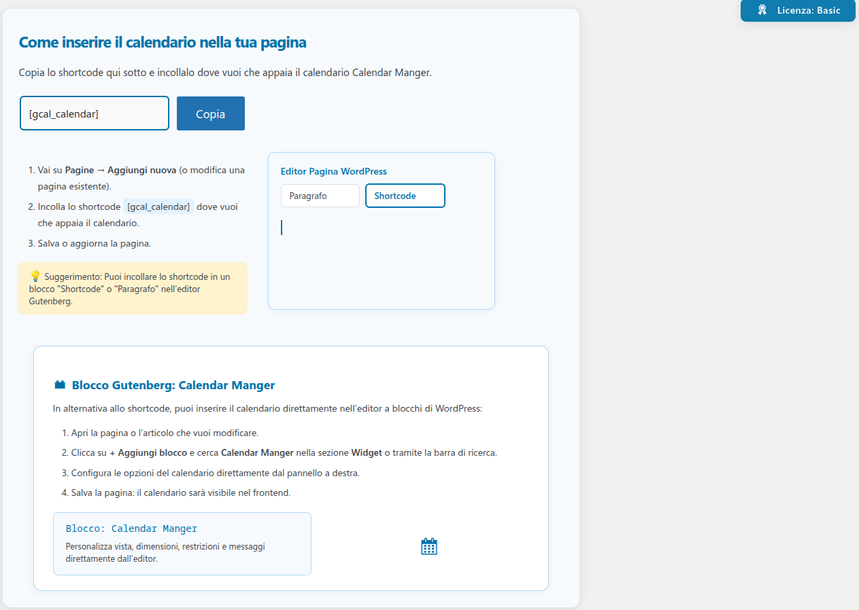Click the bold Pagine → Aggiungi nuova text
This screenshot has width=859, height=610.
120,170
